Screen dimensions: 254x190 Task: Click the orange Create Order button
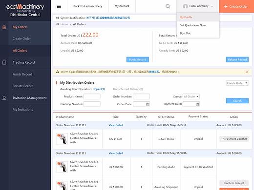pos(236,6)
